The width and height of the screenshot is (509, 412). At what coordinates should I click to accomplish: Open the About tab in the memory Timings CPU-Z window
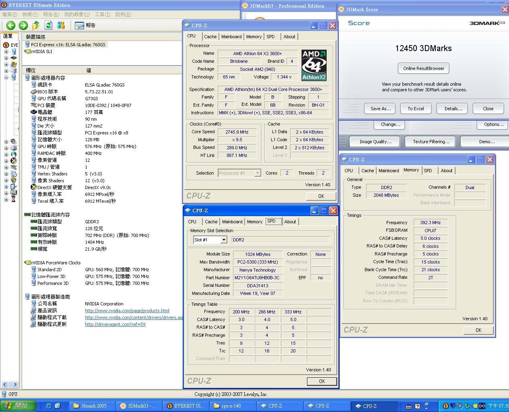(447, 171)
